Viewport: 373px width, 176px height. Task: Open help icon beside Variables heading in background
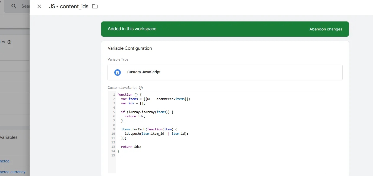(x=9, y=42)
